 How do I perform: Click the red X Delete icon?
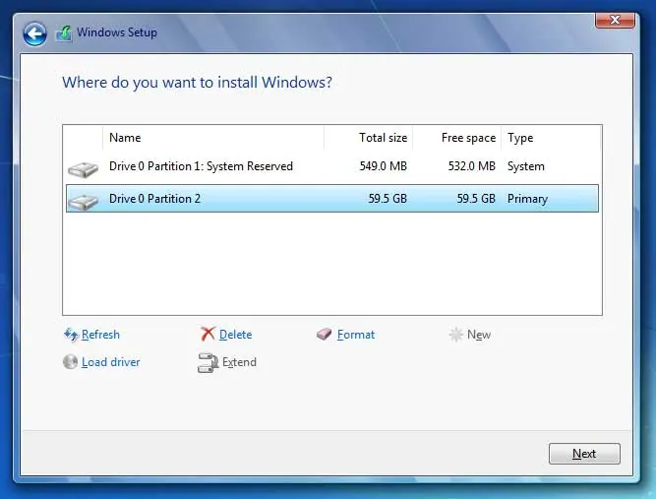208,335
